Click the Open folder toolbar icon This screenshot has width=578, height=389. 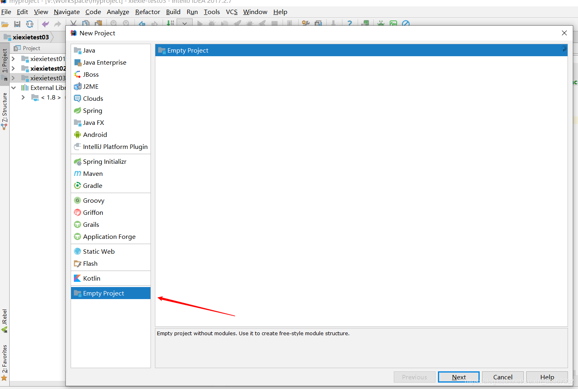click(x=5, y=24)
